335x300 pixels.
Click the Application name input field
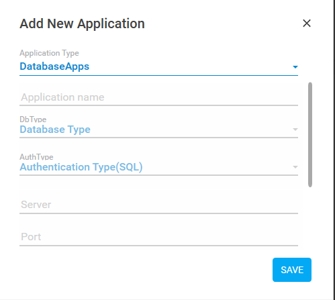[158, 97]
